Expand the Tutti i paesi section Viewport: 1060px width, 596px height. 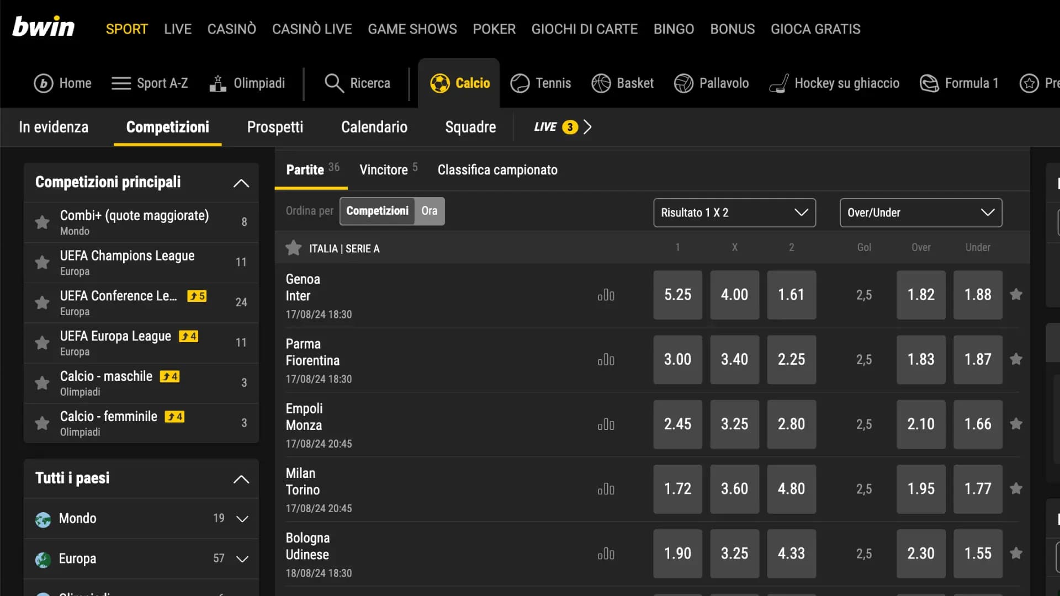(x=241, y=478)
